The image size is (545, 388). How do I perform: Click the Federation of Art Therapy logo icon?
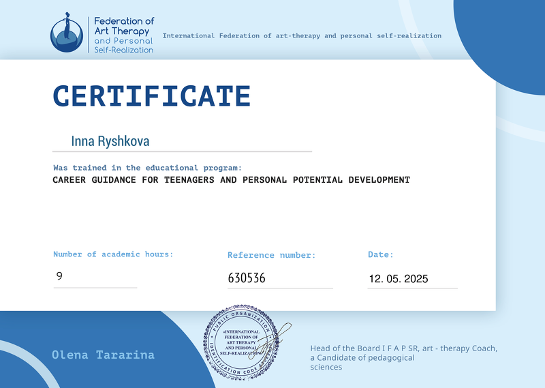click(67, 33)
